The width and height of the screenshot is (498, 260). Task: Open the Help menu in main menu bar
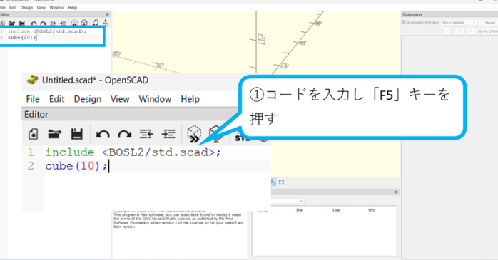tap(73, 8)
